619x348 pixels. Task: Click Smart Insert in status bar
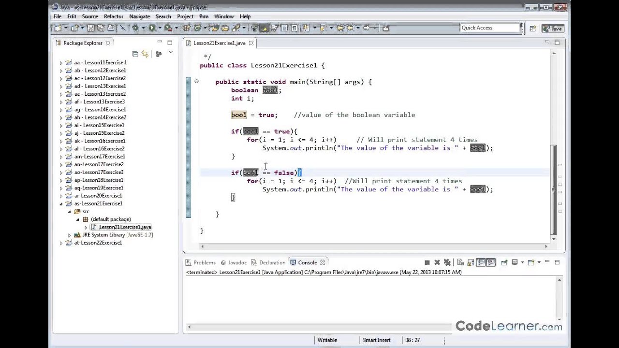tap(376, 340)
